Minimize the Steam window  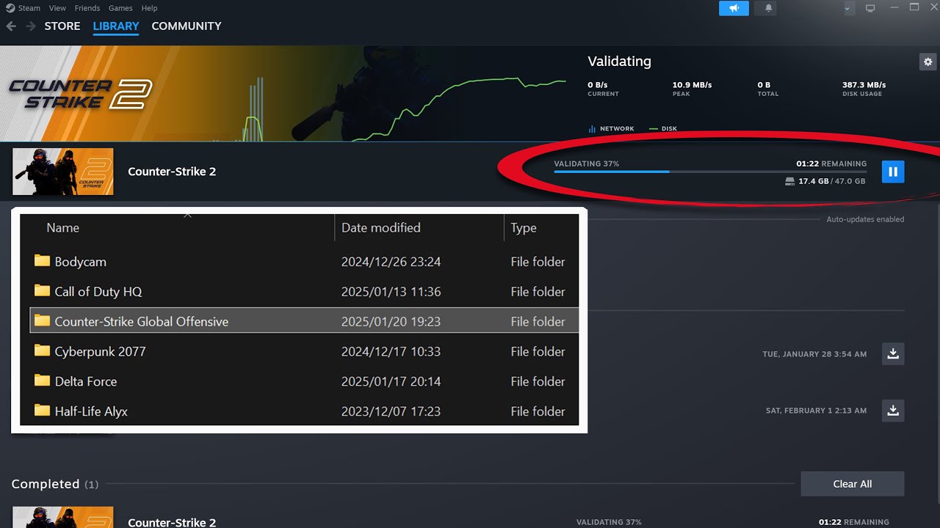(x=893, y=7)
